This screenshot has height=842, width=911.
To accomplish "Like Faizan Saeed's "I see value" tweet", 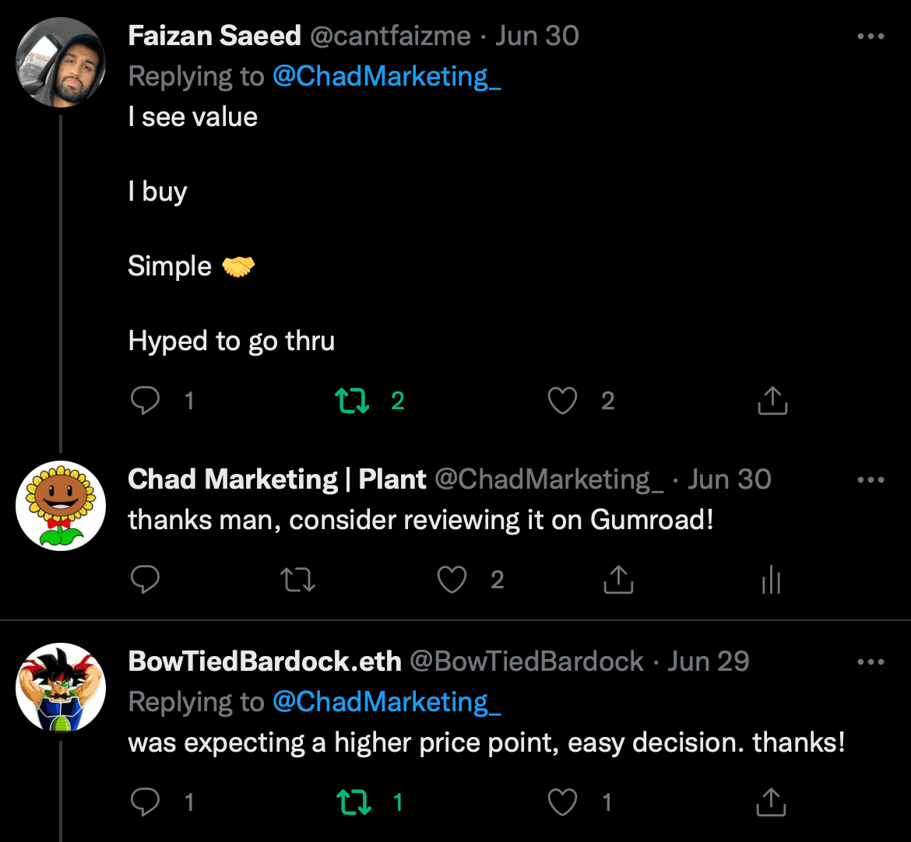I will click(x=562, y=401).
